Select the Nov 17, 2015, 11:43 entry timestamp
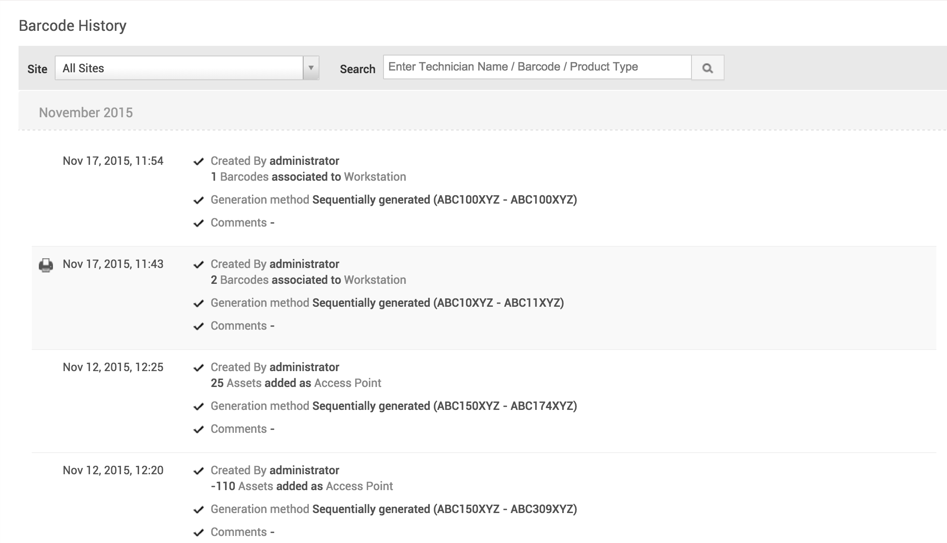 pos(113,264)
